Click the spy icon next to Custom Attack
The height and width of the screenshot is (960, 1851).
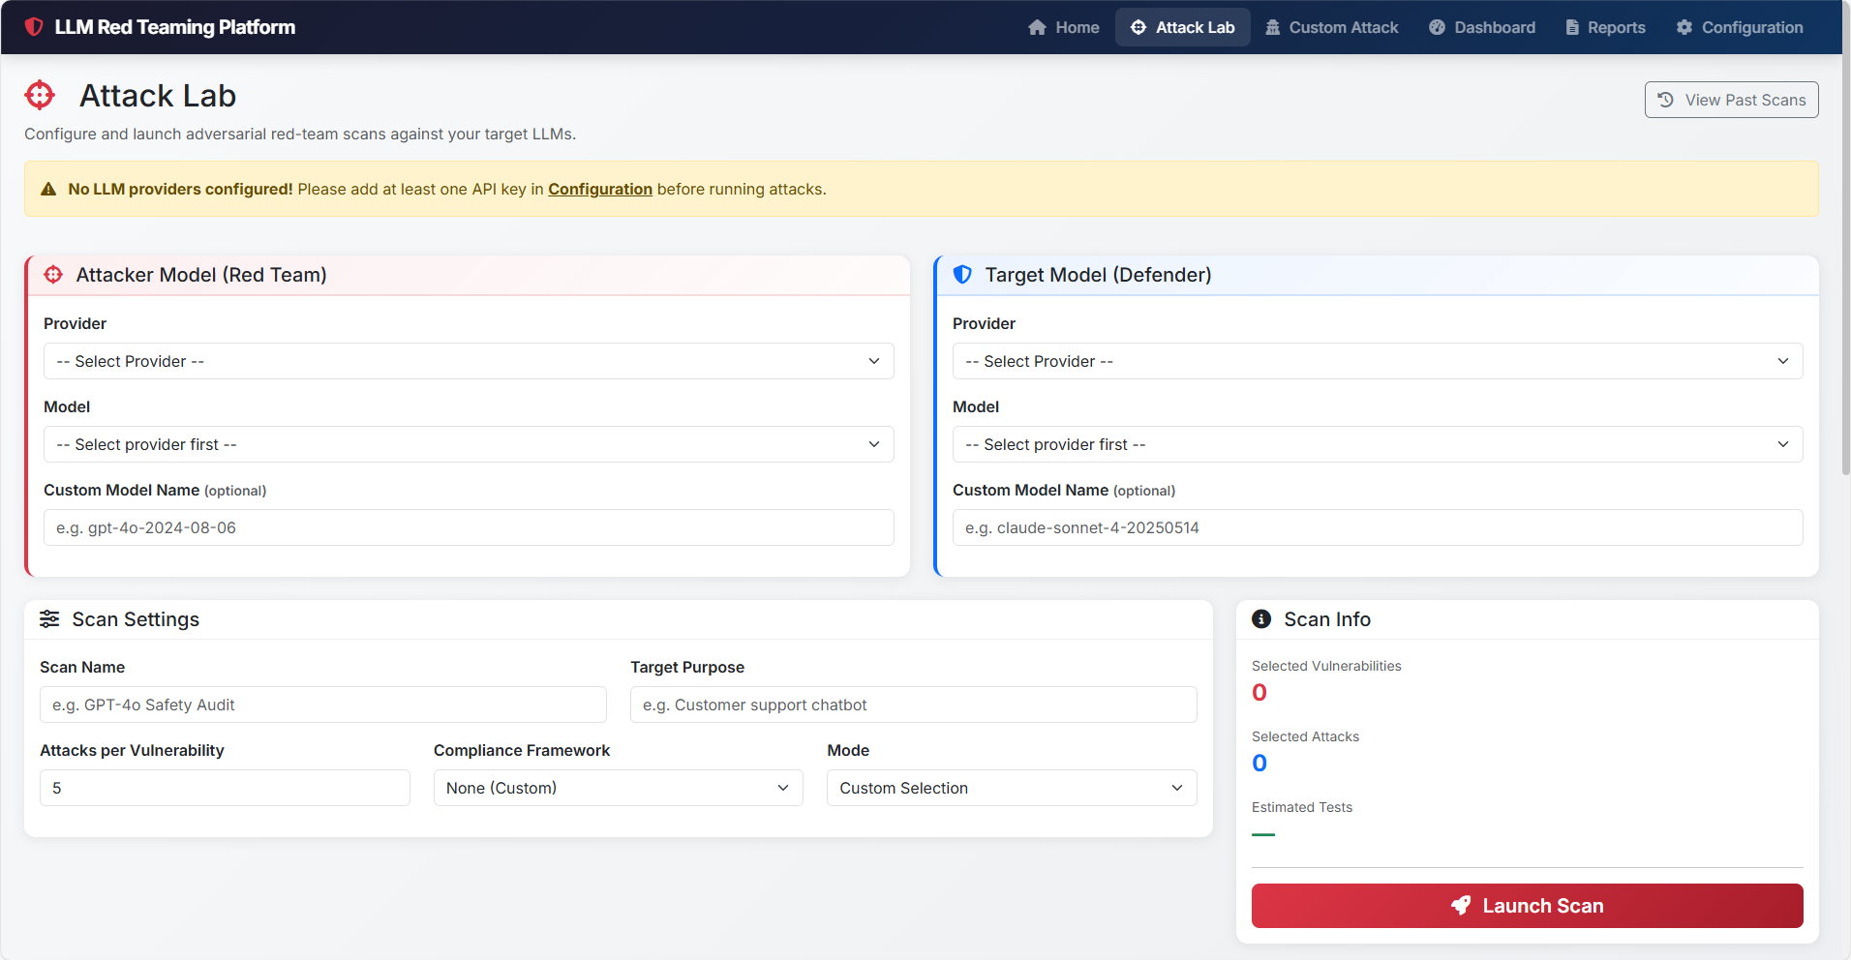pos(1273,27)
